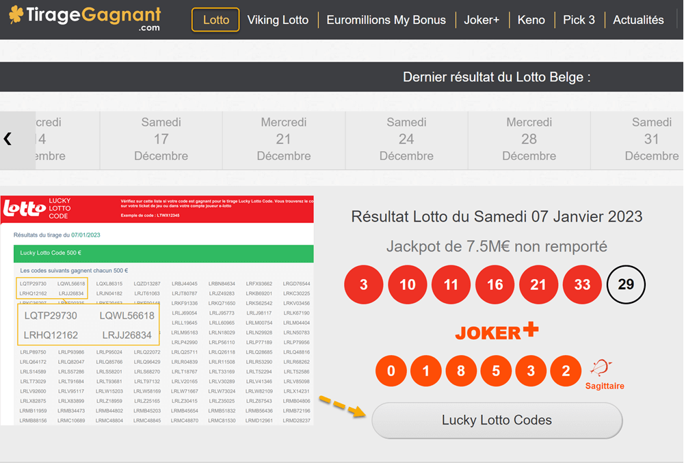
Task: Click the red ball showing number 3
Action: [x=363, y=285]
